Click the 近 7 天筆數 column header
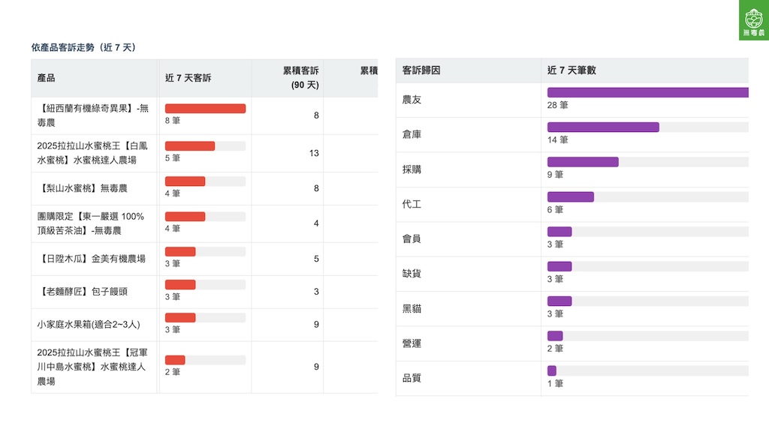769x432 pixels. click(x=571, y=70)
